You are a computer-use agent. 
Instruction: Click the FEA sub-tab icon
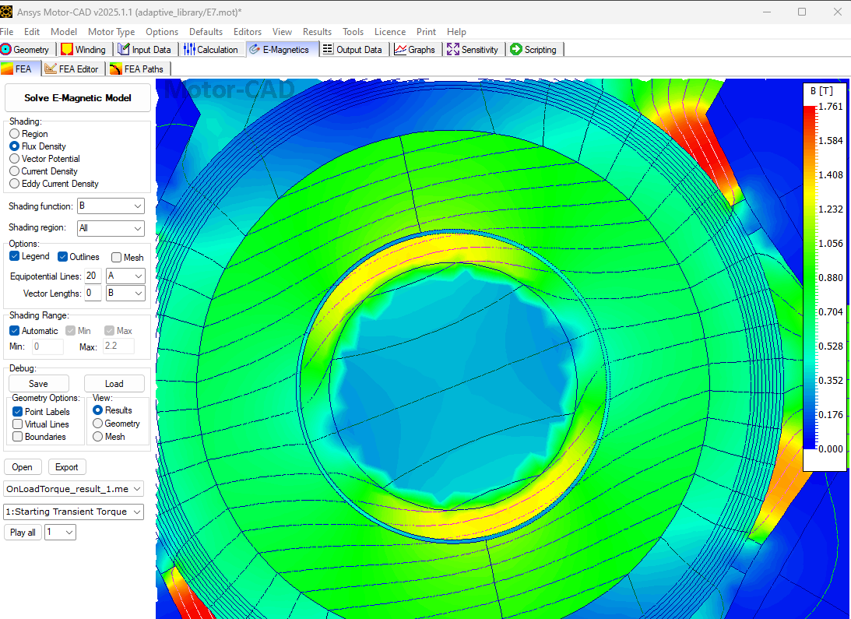coord(7,69)
